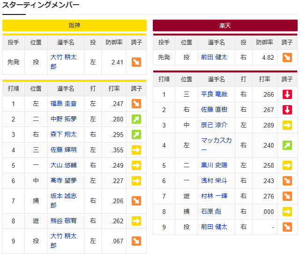Open 大竹 耕太郎 link in pitcher table

coord(64,62)
